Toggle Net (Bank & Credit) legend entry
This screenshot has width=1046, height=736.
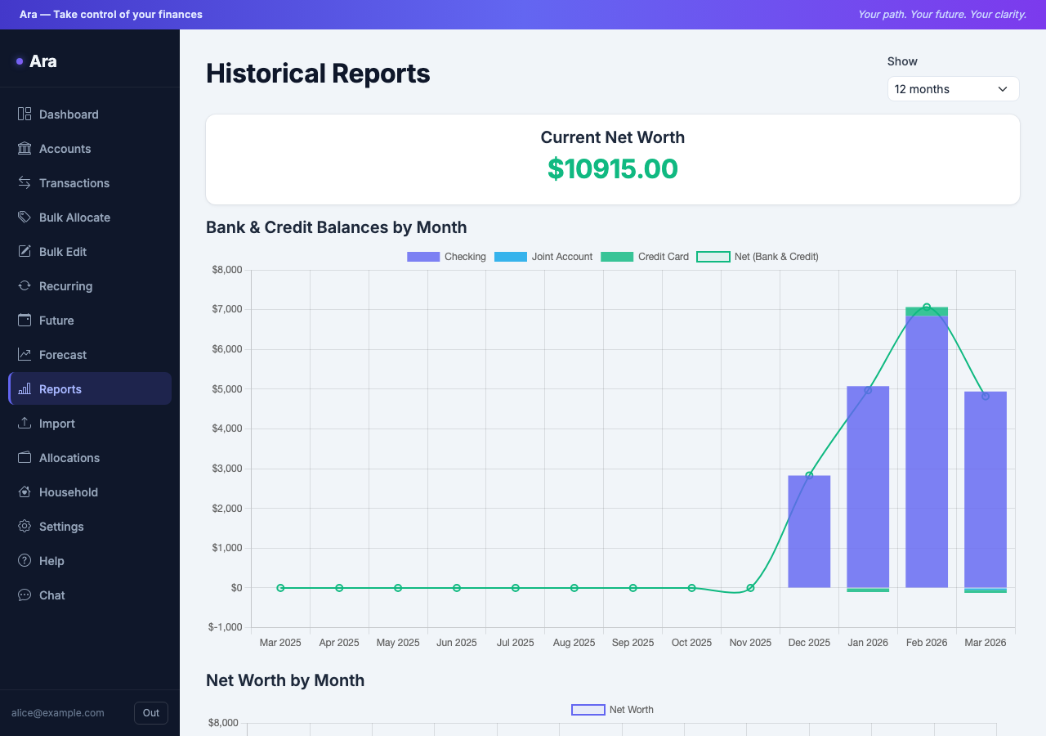(x=758, y=257)
